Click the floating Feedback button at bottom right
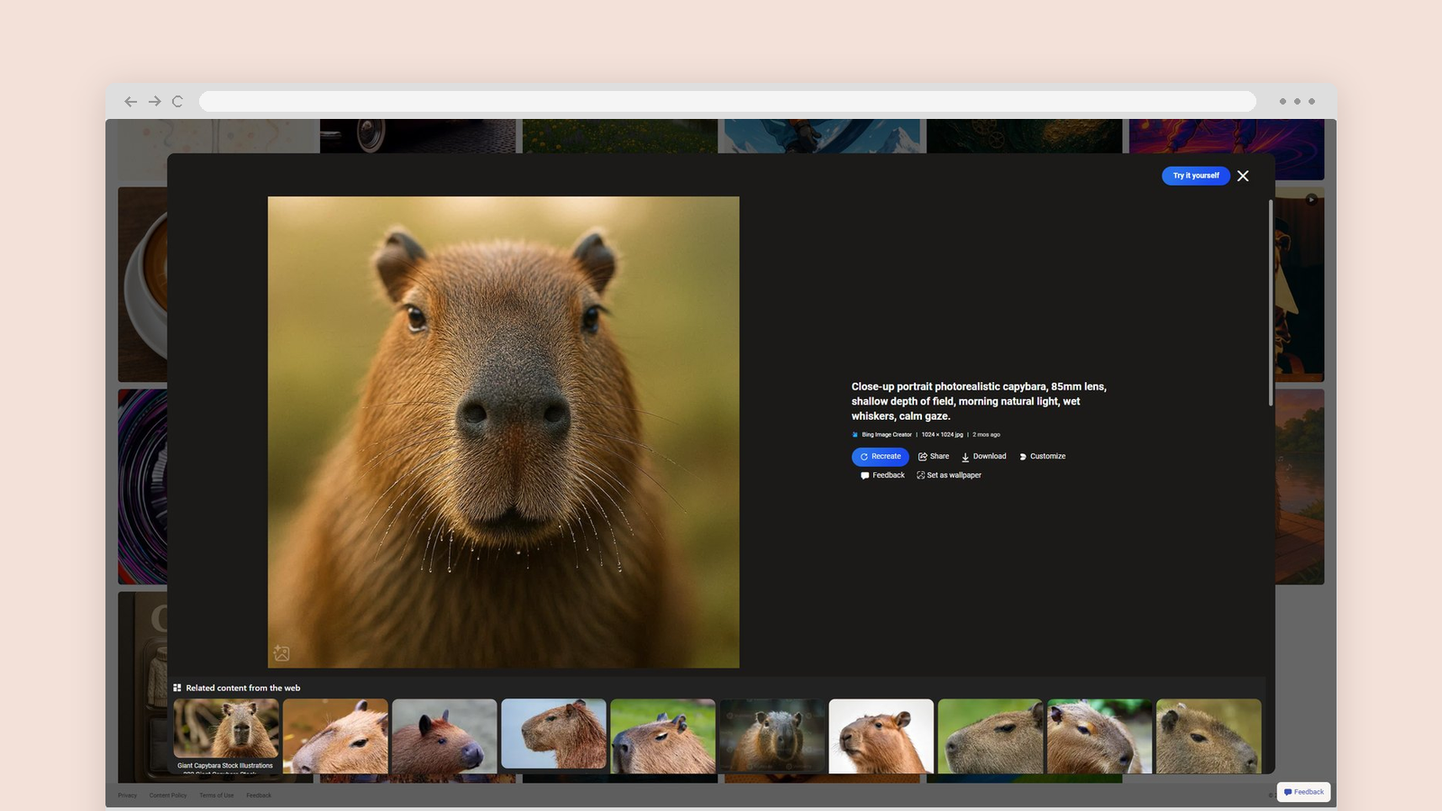 (x=1303, y=792)
